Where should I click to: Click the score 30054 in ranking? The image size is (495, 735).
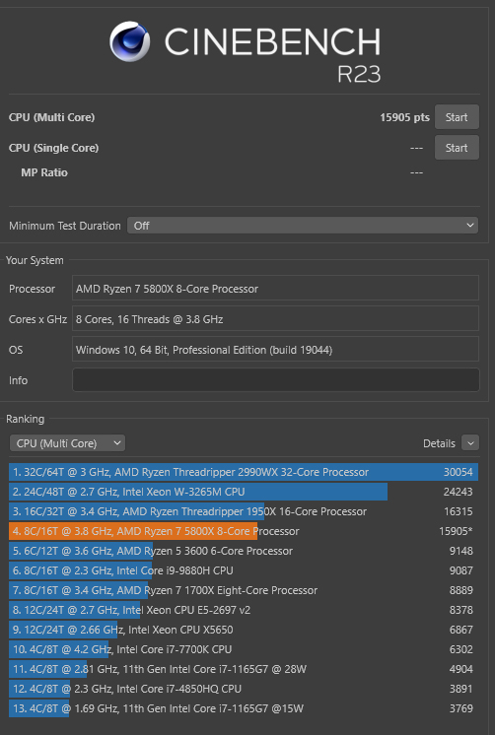pos(458,472)
